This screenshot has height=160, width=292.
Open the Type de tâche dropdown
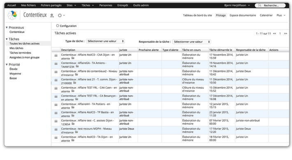pyautogui.click(x=105, y=41)
